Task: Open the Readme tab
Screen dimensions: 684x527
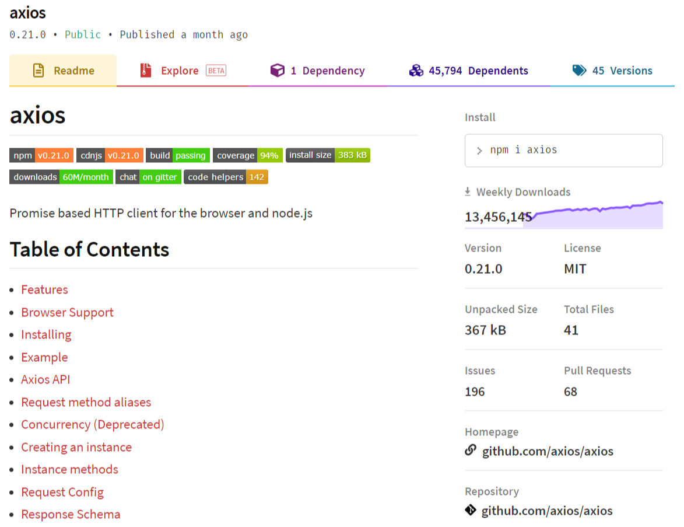Action: point(63,70)
